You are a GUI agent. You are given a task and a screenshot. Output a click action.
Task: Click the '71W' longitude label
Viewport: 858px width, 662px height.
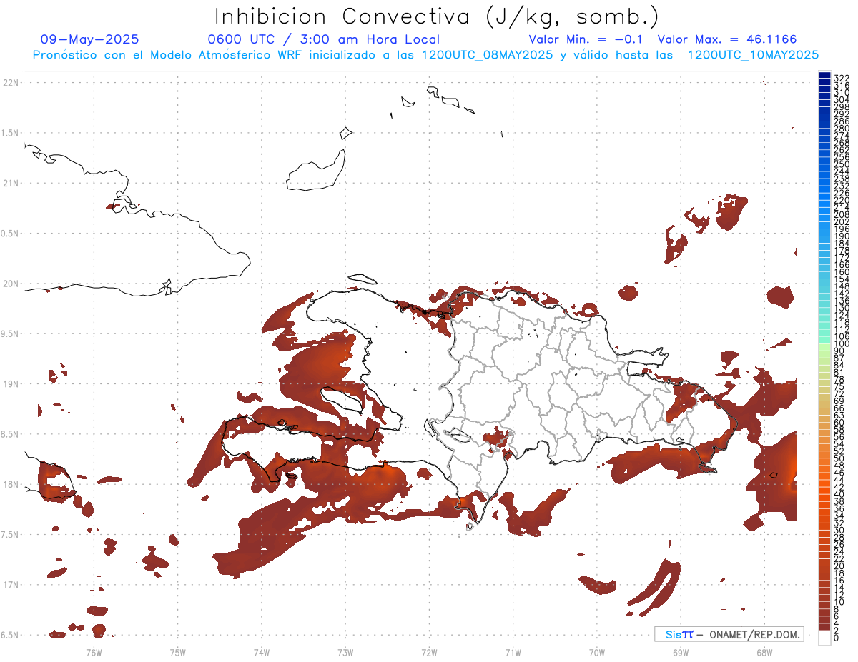pyautogui.click(x=513, y=652)
